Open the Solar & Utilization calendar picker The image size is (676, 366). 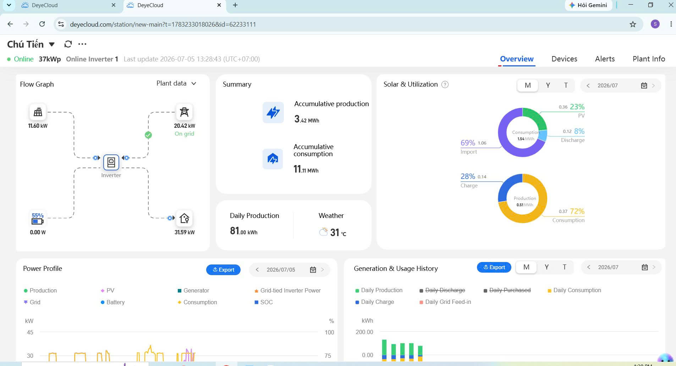(x=644, y=86)
